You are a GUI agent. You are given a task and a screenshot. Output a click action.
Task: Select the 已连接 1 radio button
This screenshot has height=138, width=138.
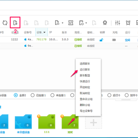[x=33, y=95]
